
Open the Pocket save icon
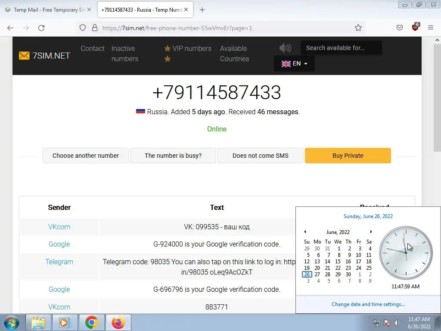pos(399,28)
